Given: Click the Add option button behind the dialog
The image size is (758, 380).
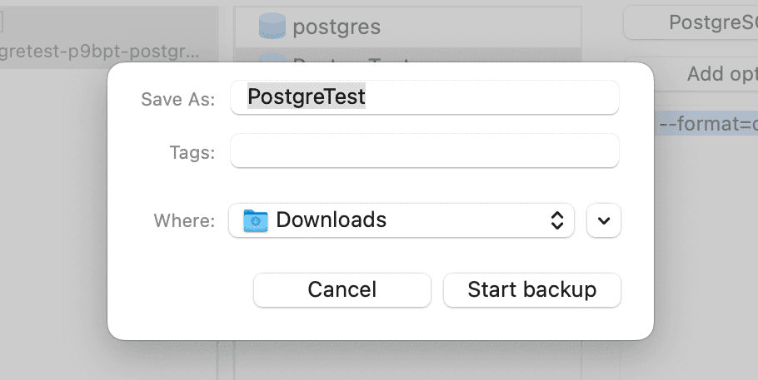Looking at the screenshot, I should click(706, 74).
